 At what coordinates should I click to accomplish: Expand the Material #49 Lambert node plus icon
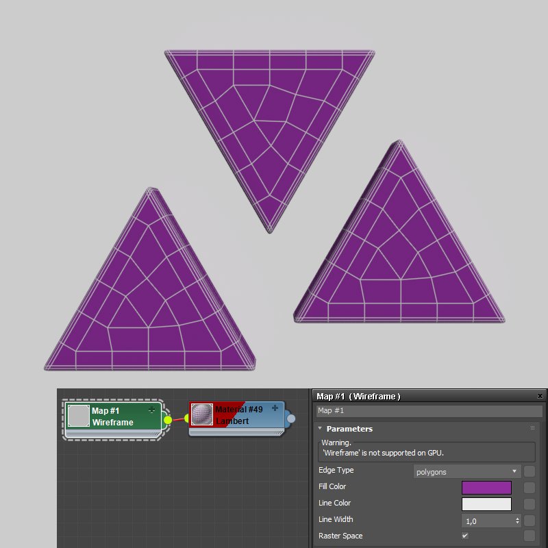275,408
